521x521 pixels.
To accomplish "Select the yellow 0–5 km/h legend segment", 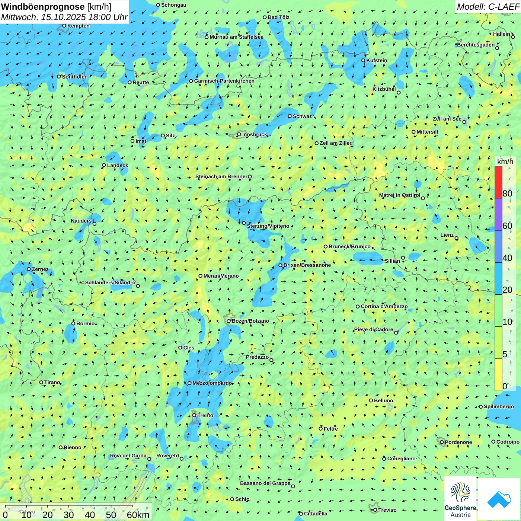I will 498,375.
